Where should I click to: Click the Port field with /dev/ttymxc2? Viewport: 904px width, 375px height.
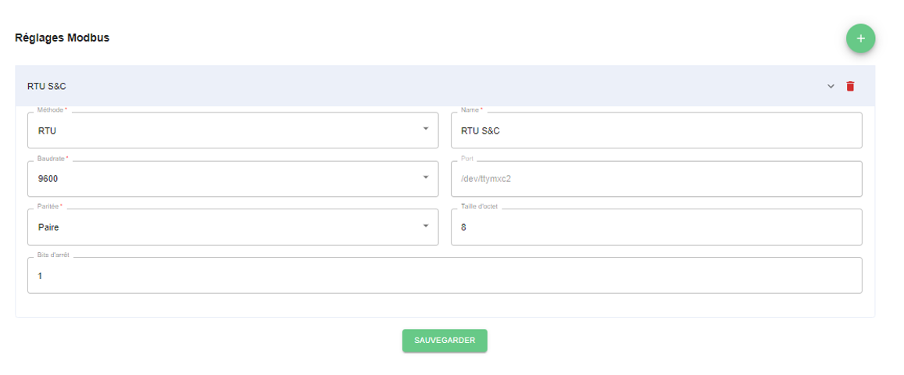pos(656,179)
